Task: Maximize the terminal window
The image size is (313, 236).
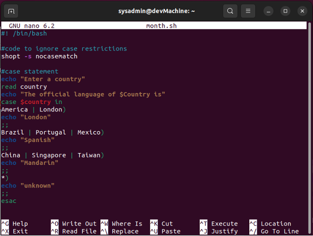Action: point(285,10)
